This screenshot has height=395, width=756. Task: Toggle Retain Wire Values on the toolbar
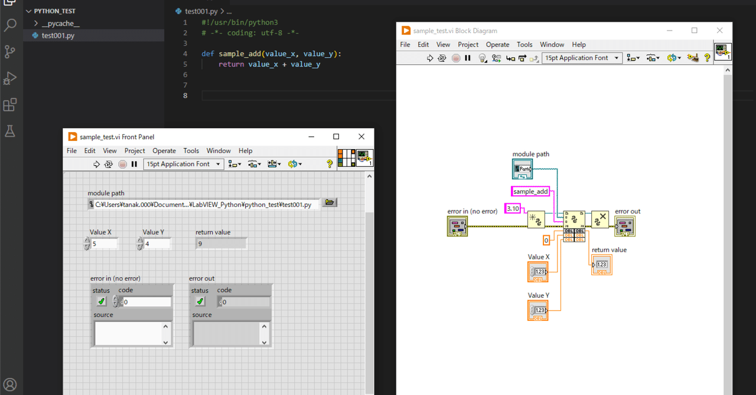click(x=496, y=58)
